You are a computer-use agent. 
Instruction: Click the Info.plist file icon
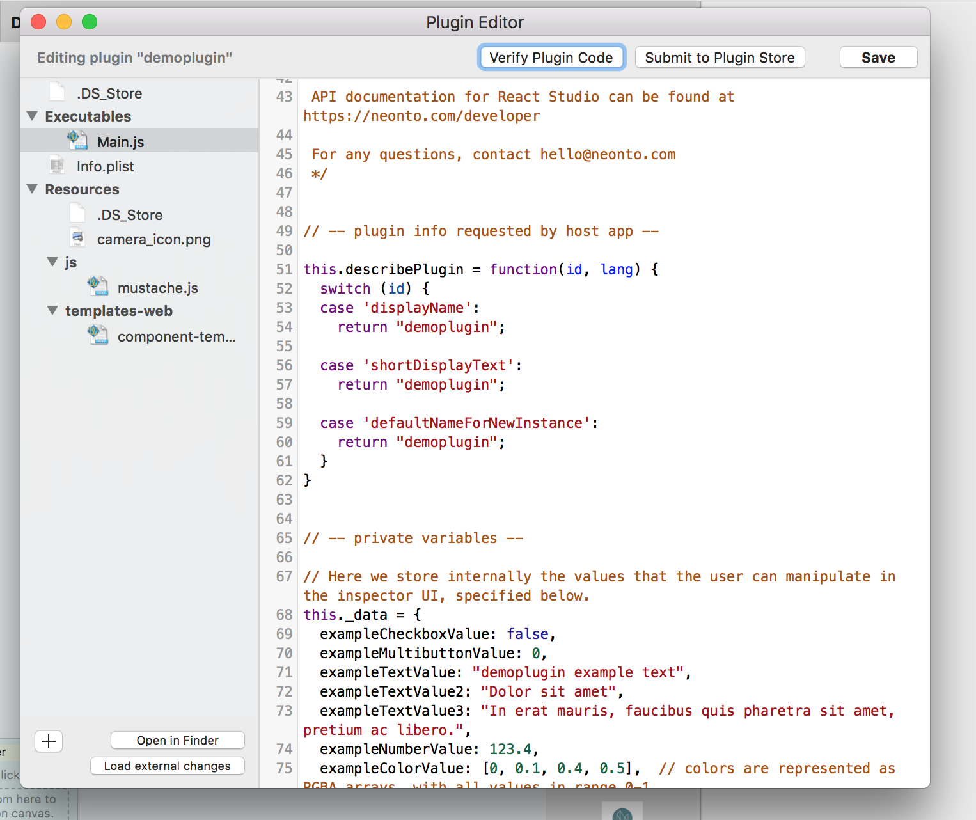click(57, 165)
